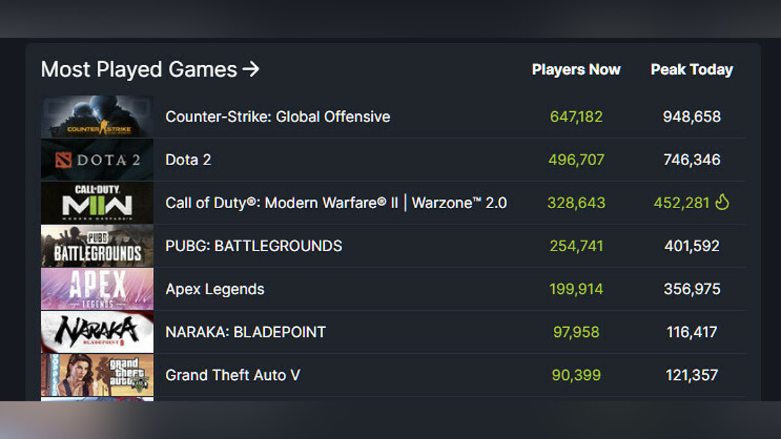Select the Dota 2 game title

[x=189, y=160]
